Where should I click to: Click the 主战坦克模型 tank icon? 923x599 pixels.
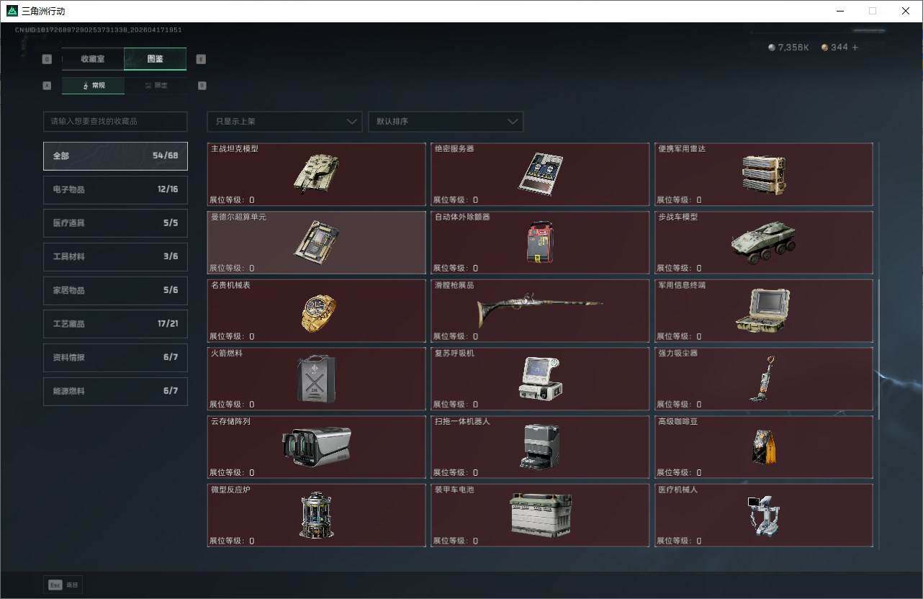[316, 174]
